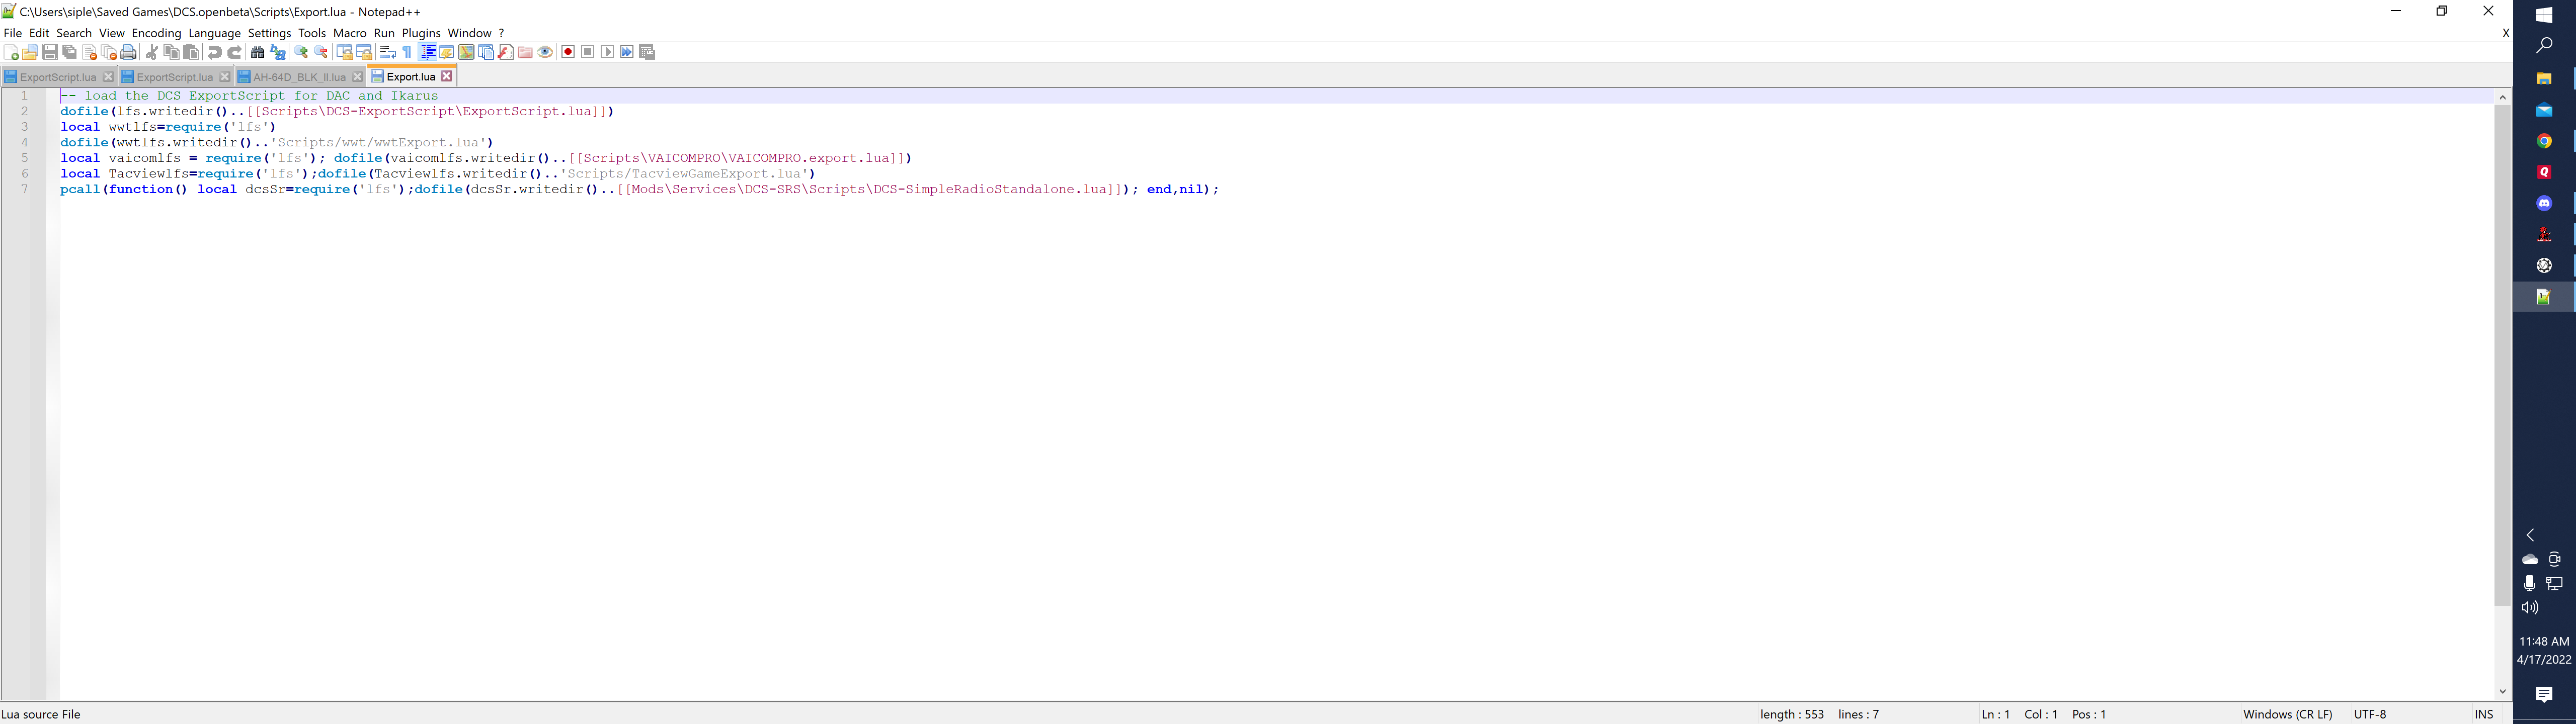Open the Windows Start menu
The width and height of the screenshot is (2576, 724).
(x=2545, y=15)
